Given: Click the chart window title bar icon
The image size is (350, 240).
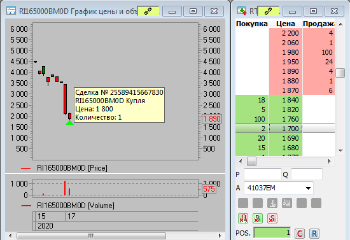Looking at the screenshot, I should coord(11,11).
